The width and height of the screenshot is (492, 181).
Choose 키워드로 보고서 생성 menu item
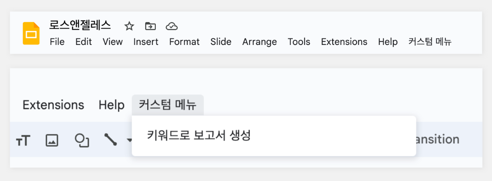click(x=199, y=135)
